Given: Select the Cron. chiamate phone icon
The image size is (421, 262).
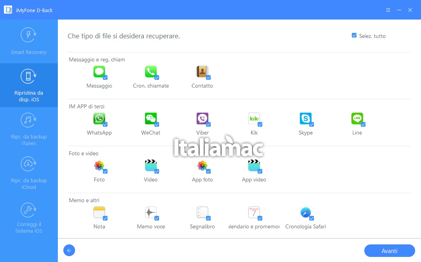Looking at the screenshot, I should point(150,72).
